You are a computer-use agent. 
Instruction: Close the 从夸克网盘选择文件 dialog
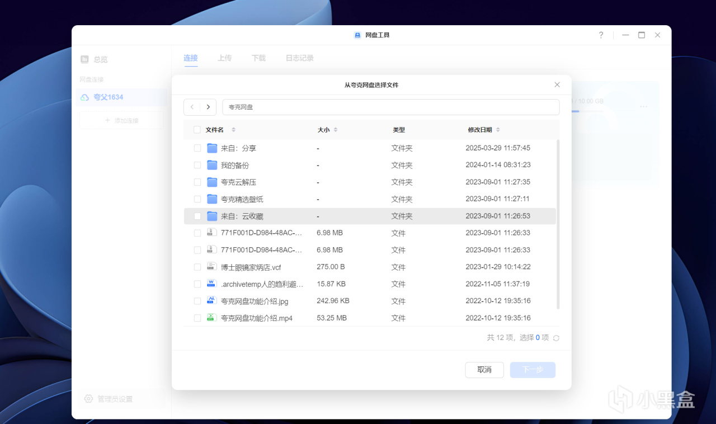557,84
